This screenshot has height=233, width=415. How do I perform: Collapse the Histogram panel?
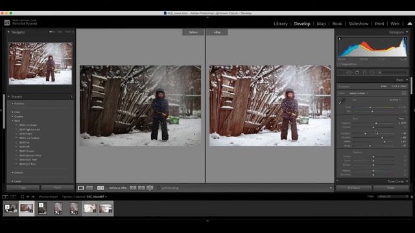(407, 32)
